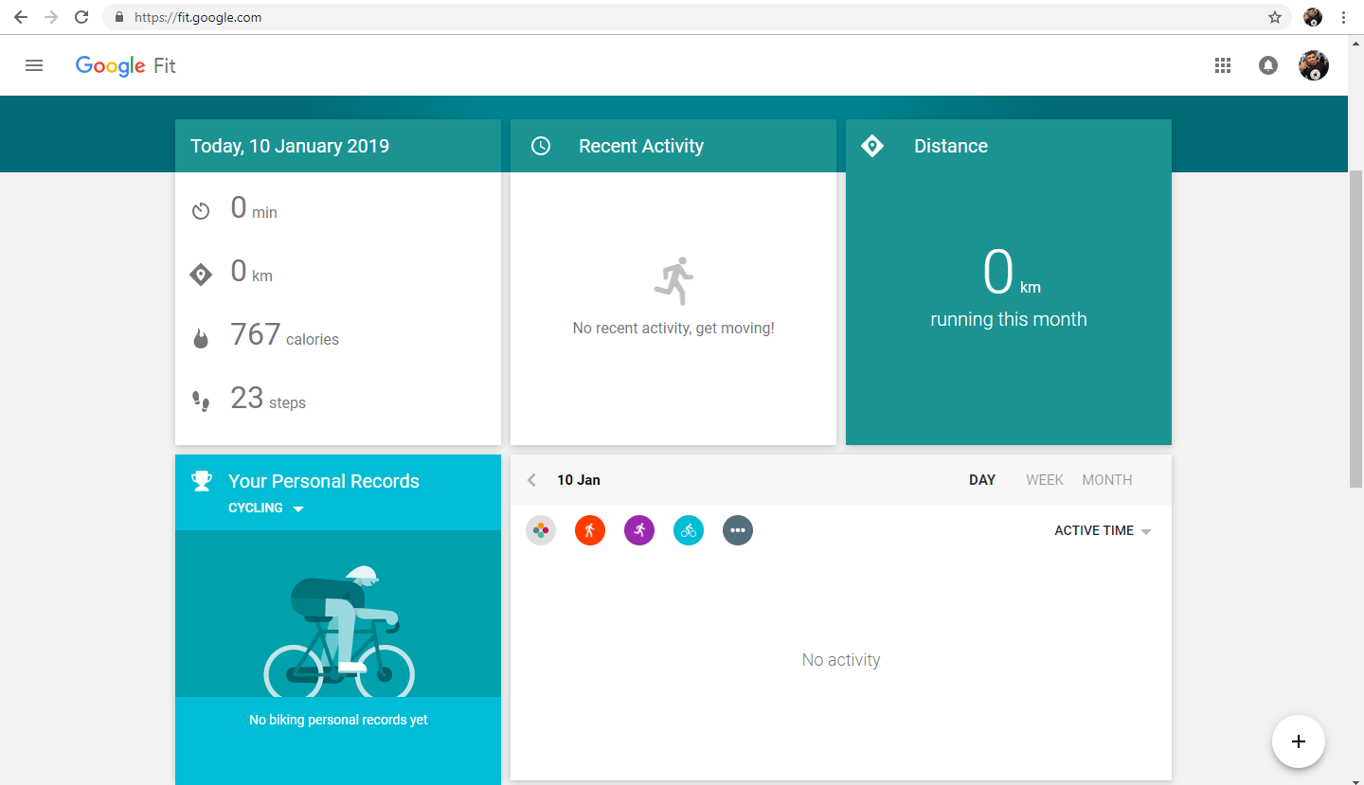Open the ACTIVE TIME dropdown
This screenshot has width=1364, height=785.
pyautogui.click(x=1103, y=531)
